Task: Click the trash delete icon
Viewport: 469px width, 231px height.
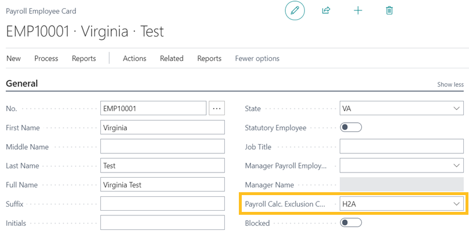Action: coord(389,11)
